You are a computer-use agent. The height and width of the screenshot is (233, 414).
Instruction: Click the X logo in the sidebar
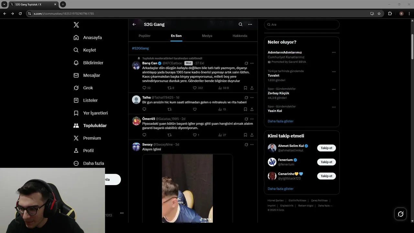(76, 25)
